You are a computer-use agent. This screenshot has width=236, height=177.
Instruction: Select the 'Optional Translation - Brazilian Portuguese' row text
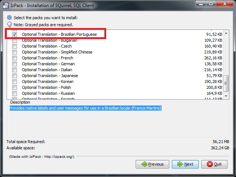[x=59, y=34]
